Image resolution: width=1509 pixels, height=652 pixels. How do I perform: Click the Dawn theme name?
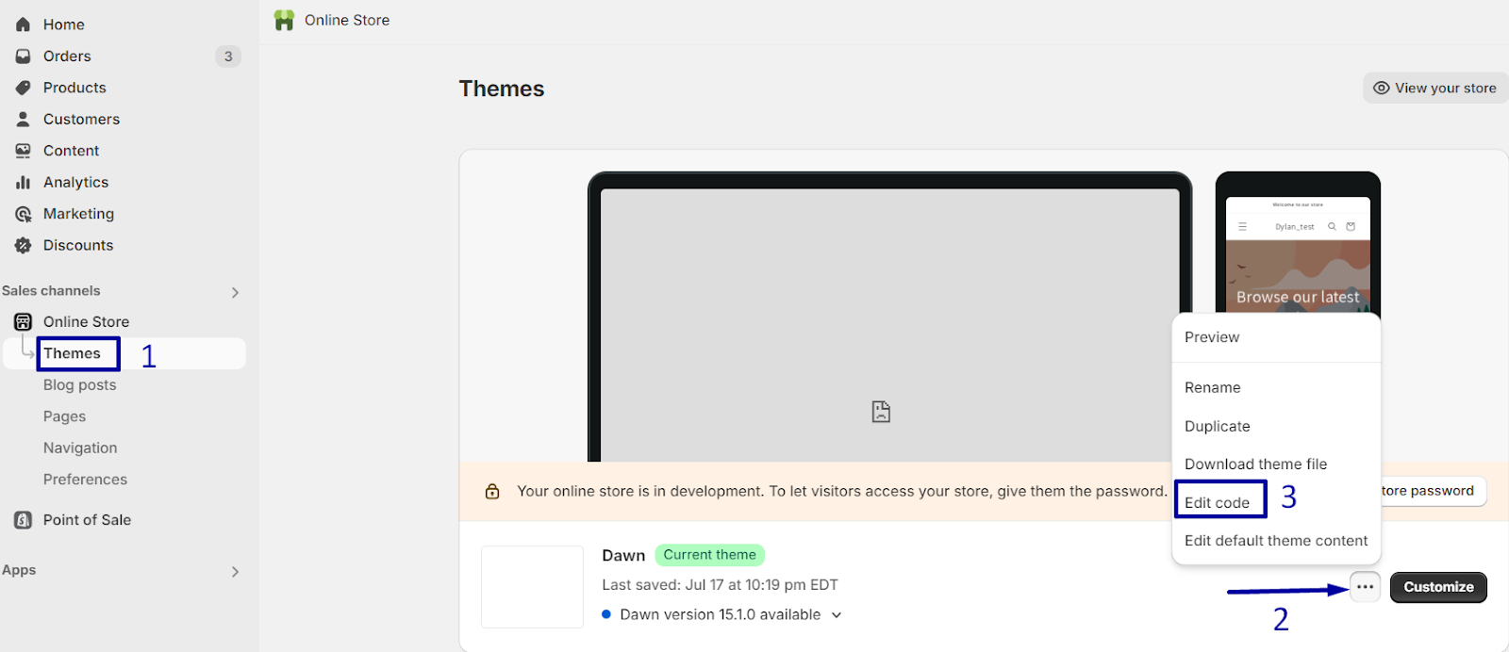point(623,556)
